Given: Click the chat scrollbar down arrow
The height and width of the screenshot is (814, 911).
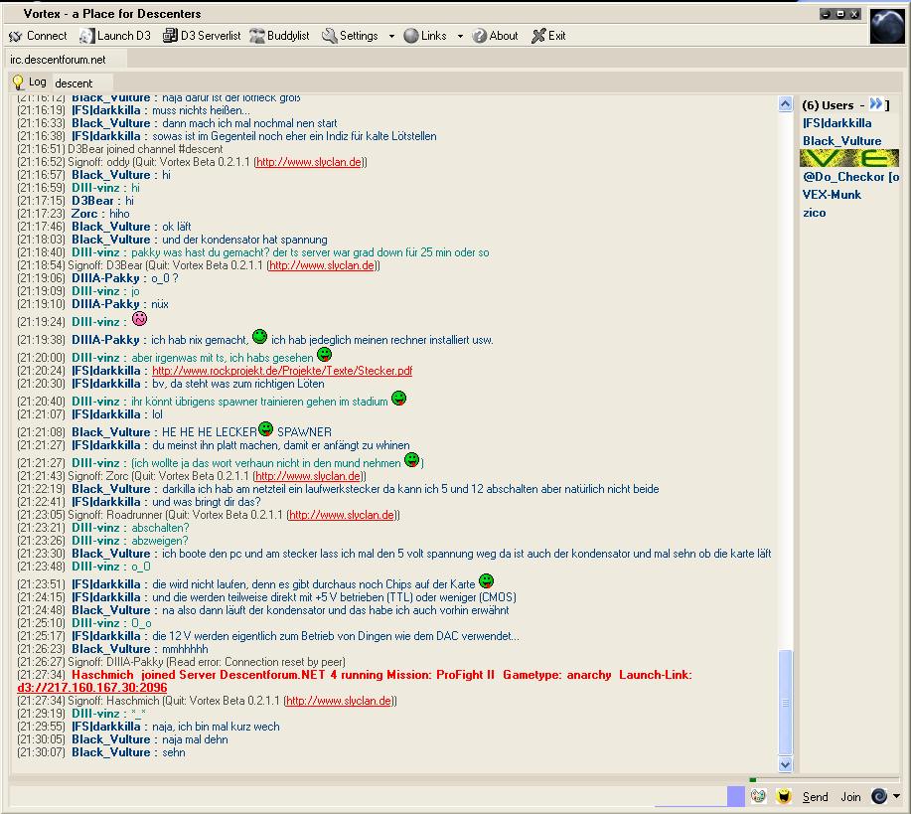Looking at the screenshot, I should 785,764.
